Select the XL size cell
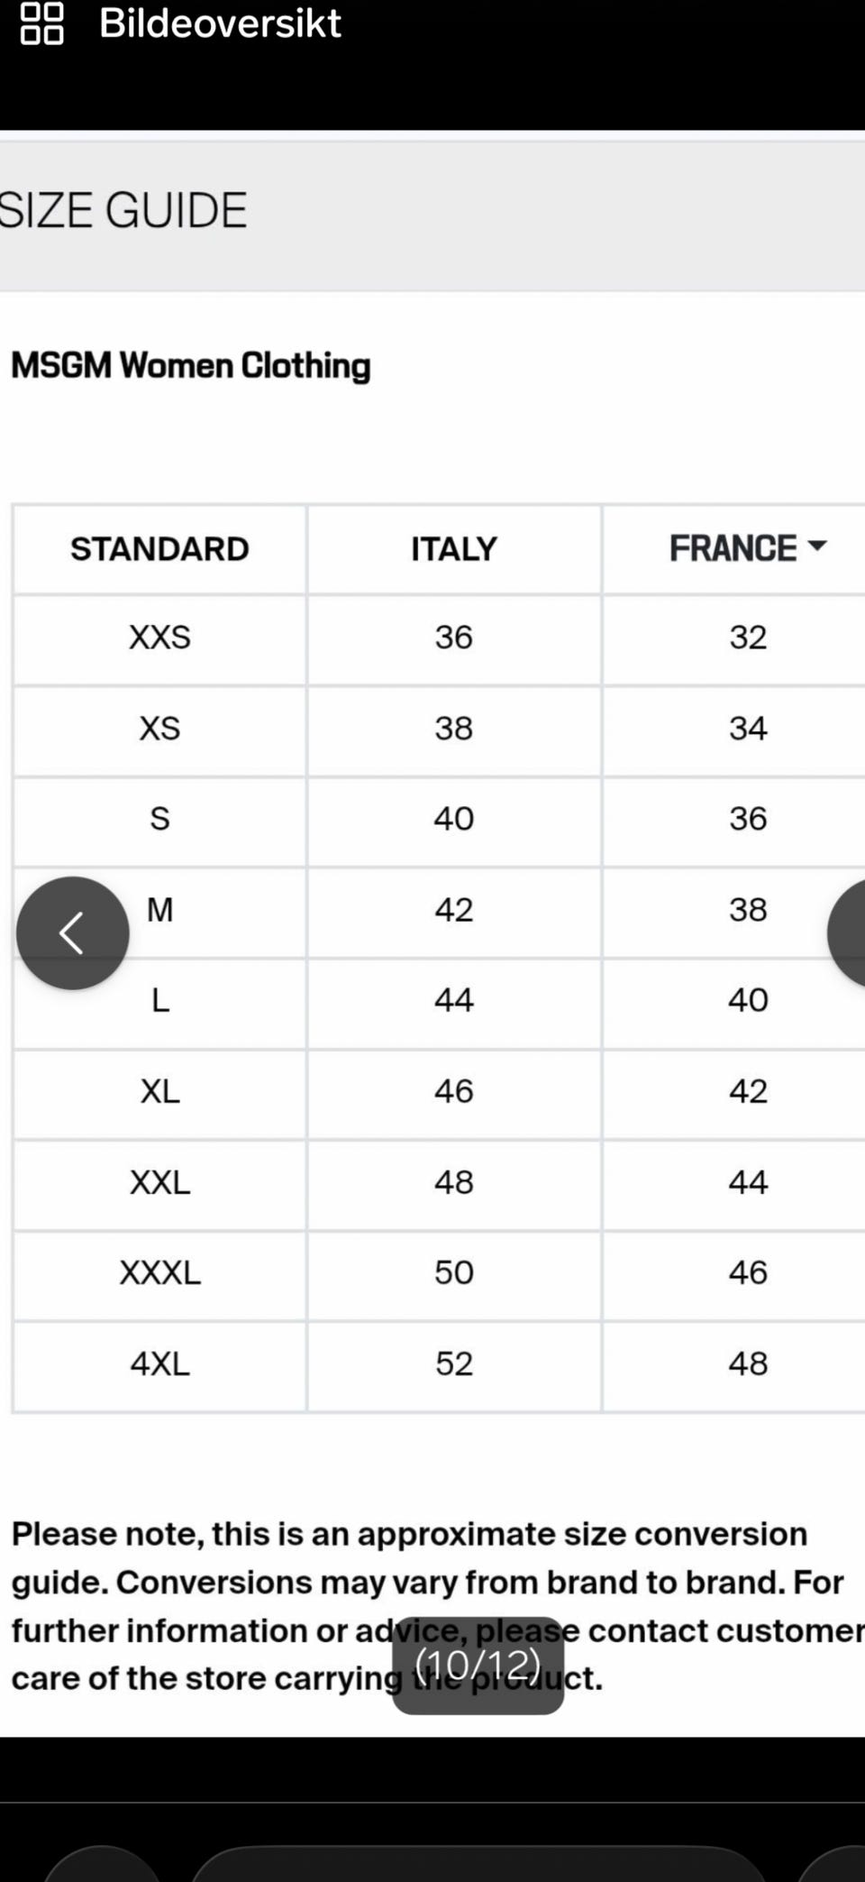This screenshot has height=1882, width=865. pyautogui.click(x=159, y=1093)
